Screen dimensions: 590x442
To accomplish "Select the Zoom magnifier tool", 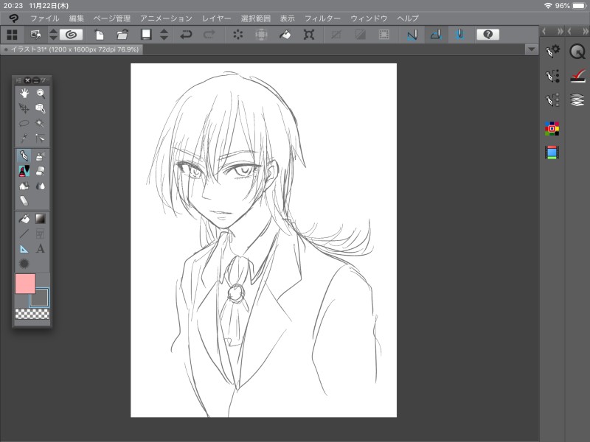I will pos(41,93).
